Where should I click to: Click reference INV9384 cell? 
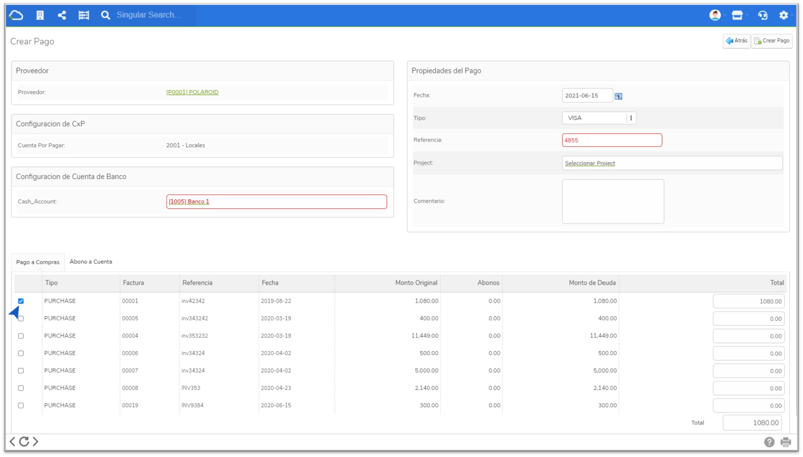(192, 406)
